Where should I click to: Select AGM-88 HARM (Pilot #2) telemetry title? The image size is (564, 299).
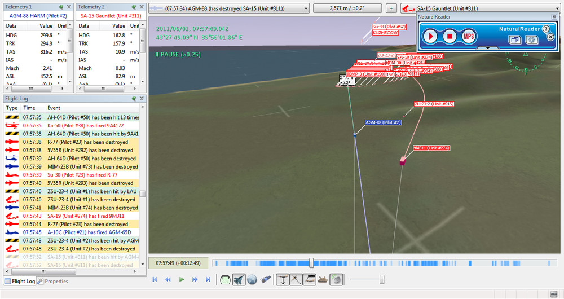pos(38,16)
